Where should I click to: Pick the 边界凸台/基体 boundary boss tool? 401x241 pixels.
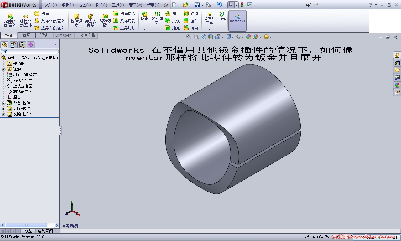(x=49, y=28)
